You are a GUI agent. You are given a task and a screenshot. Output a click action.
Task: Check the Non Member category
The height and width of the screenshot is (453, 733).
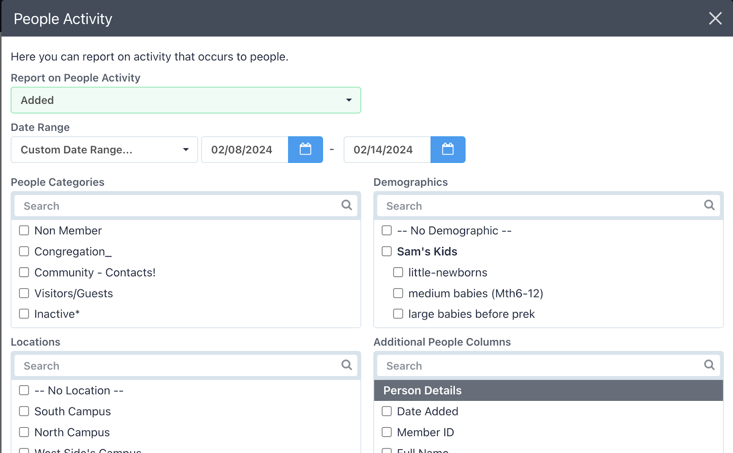pyautogui.click(x=24, y=231)
